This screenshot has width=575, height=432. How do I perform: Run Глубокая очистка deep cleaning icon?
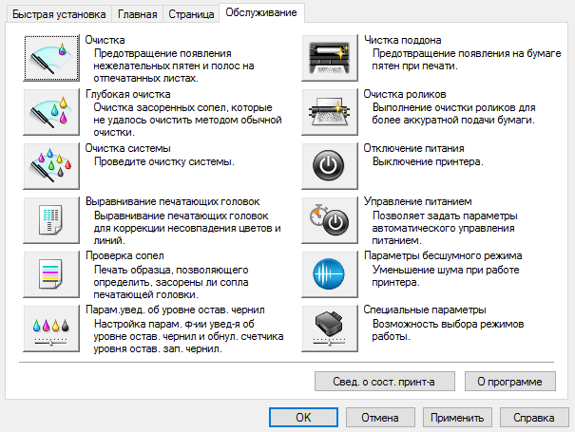pyautogui.click(x=51, y=112)
